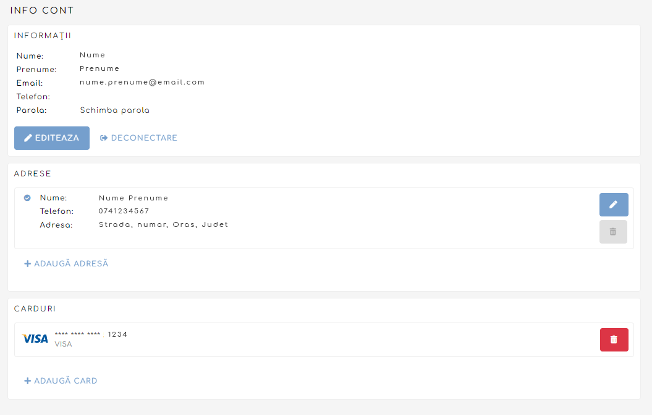Click the DECONECTARE link

[x=144, y=138]
